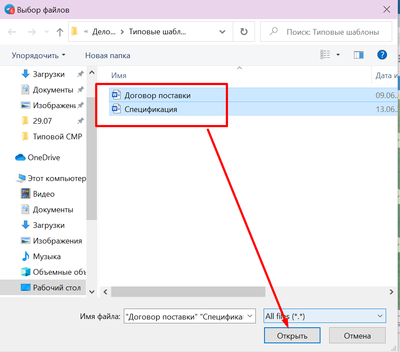This screenshot has width=400, height=352.
Task: Sort files by the Имя column header
Action: [119, 76]
